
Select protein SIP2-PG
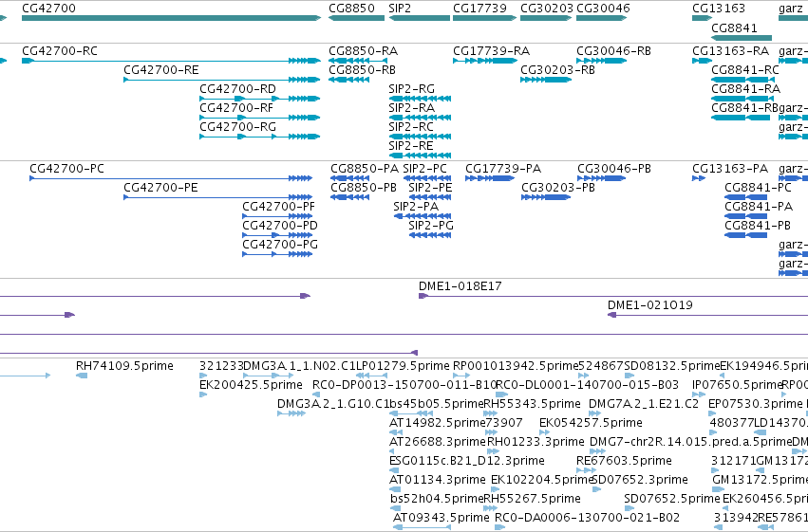[x=430, y=235]
